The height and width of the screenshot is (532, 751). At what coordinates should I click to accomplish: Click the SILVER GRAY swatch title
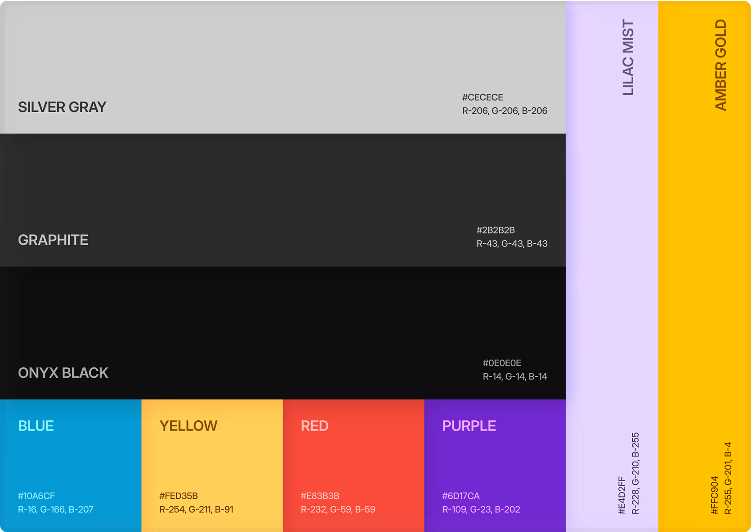coord(62,107)
